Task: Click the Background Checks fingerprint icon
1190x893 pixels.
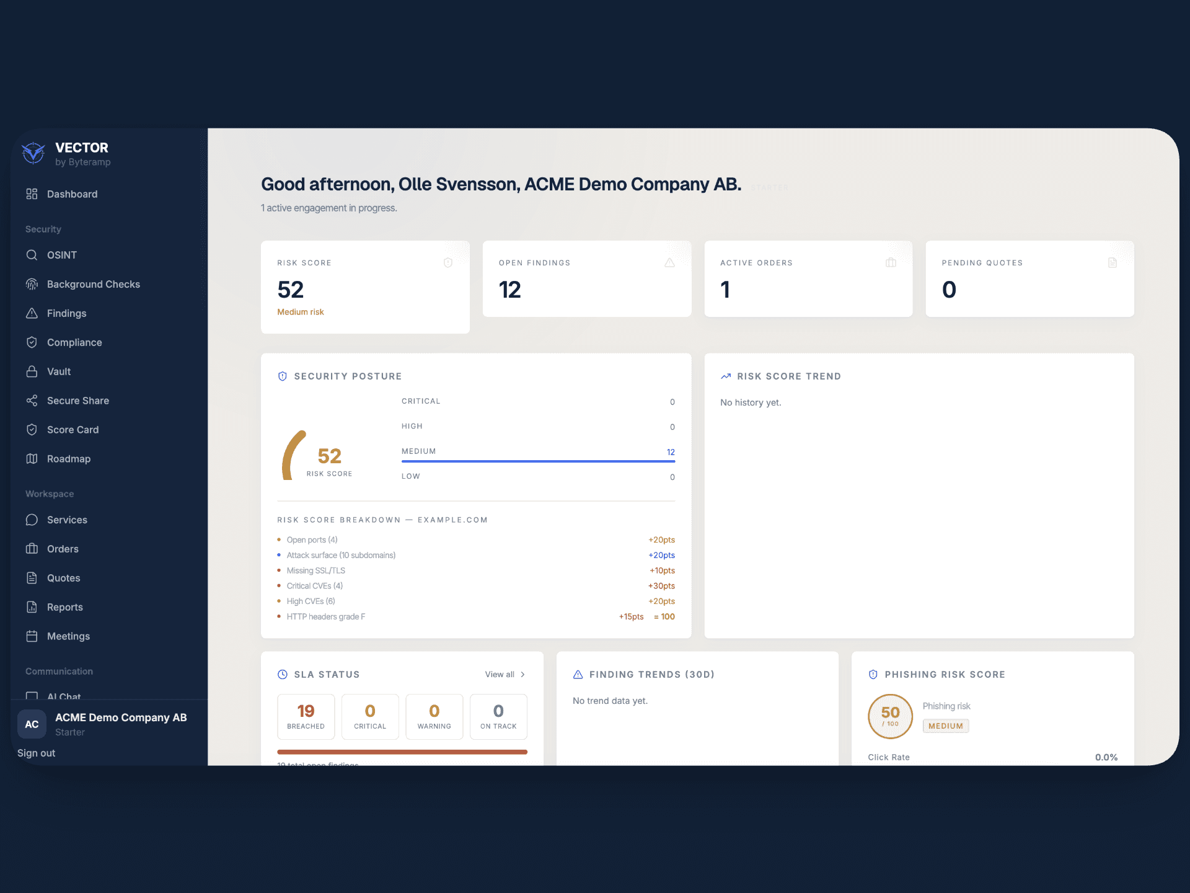Action: pos(32,284)
